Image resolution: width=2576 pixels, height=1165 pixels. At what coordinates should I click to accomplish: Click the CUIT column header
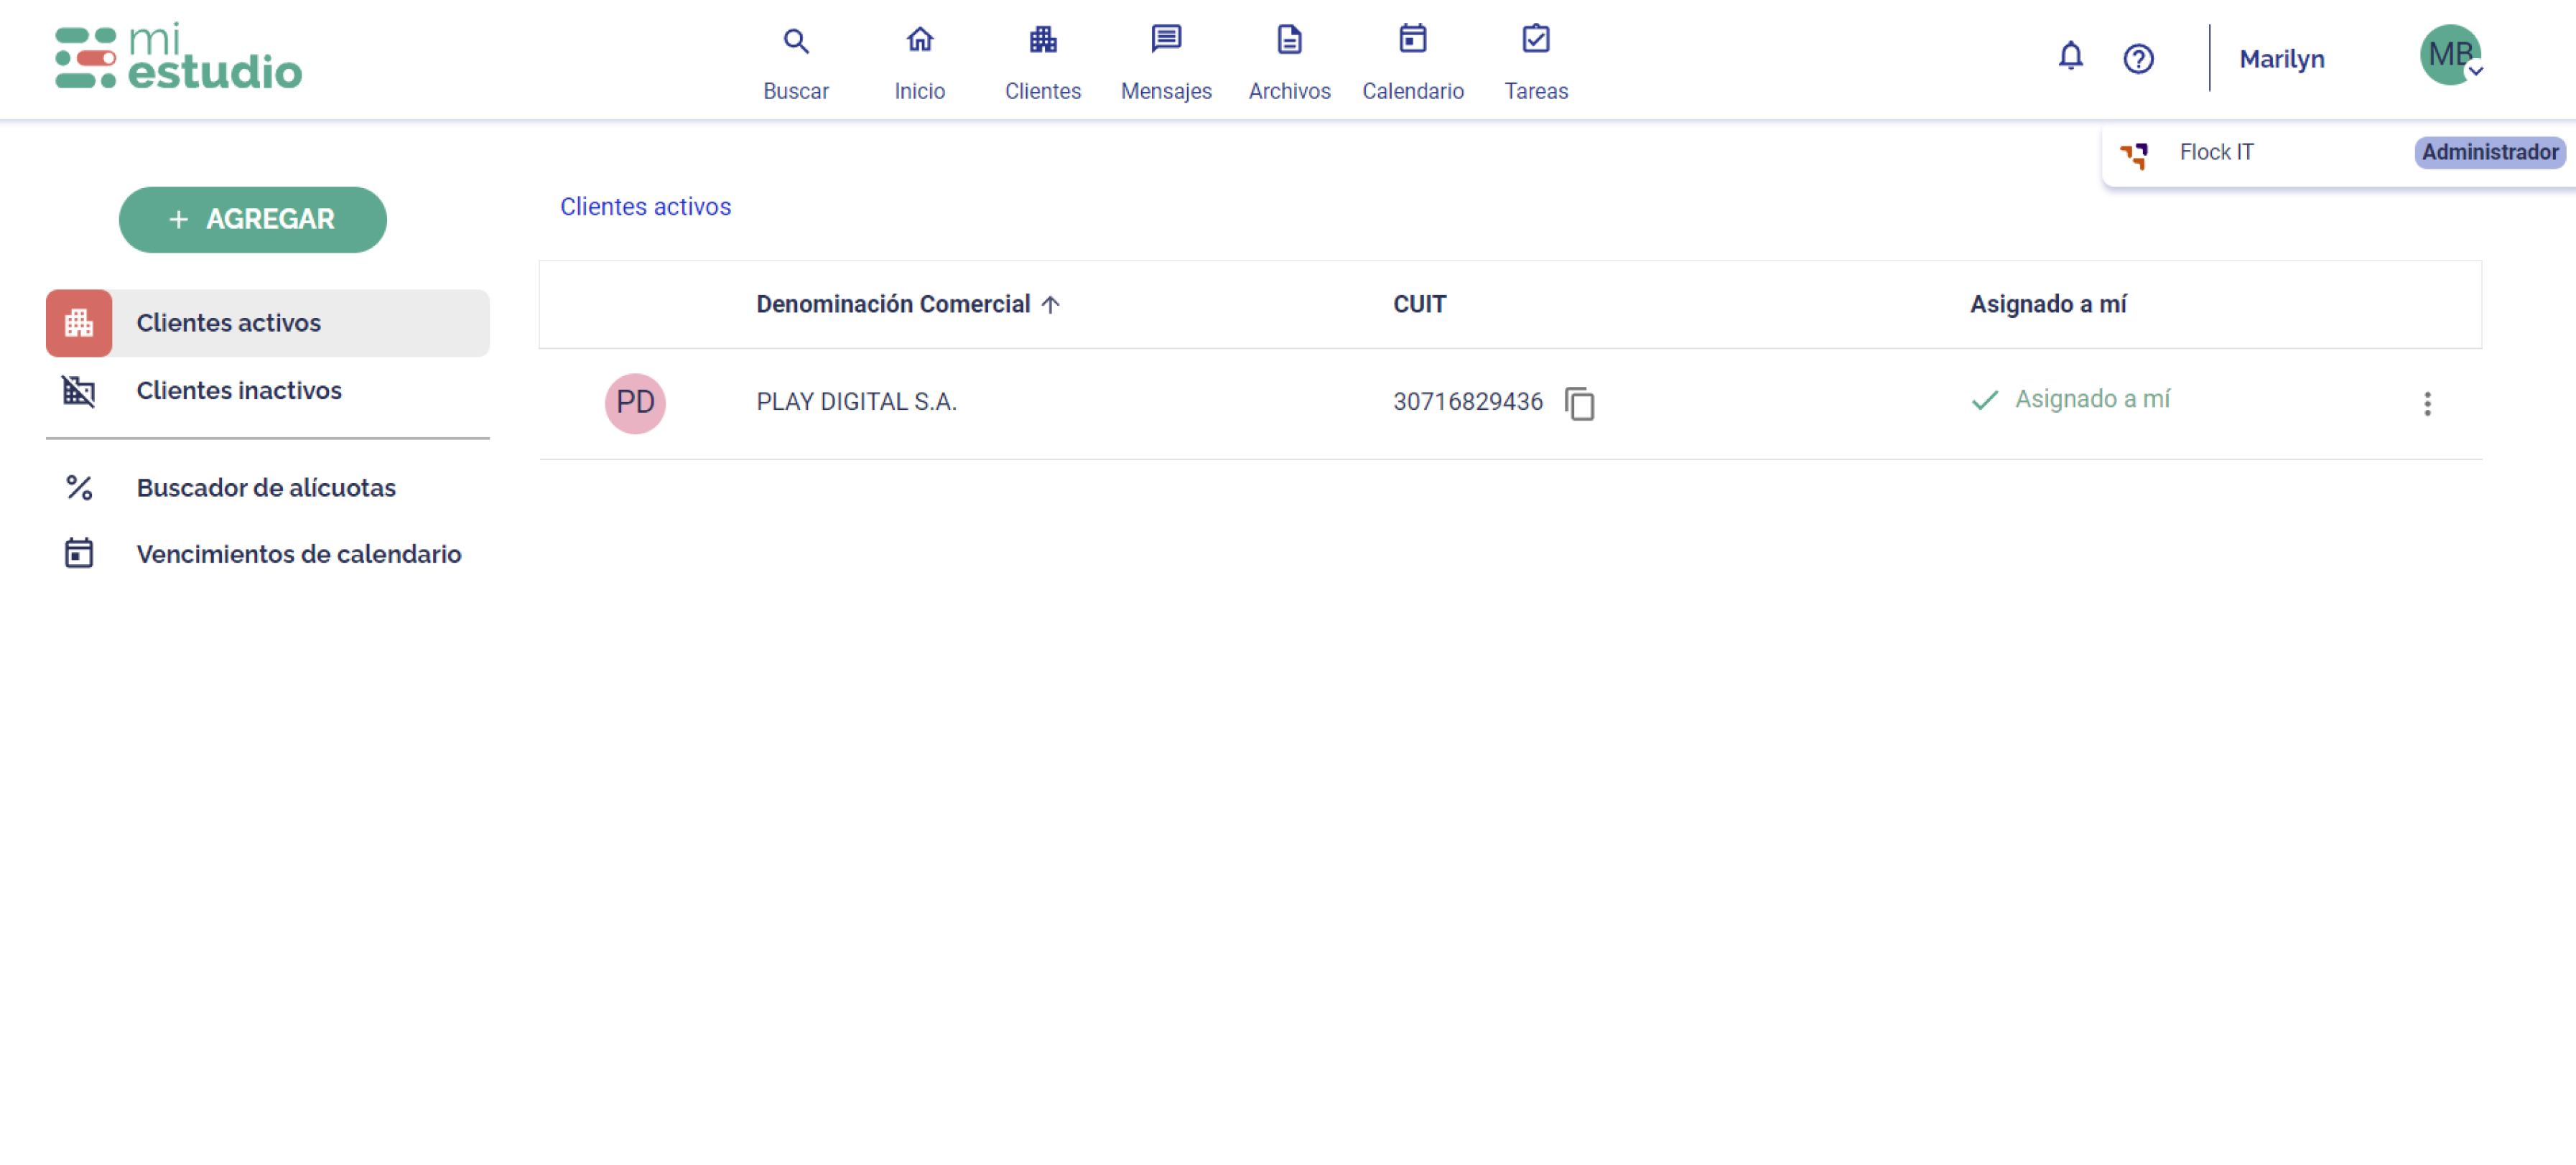[1419, 304]
